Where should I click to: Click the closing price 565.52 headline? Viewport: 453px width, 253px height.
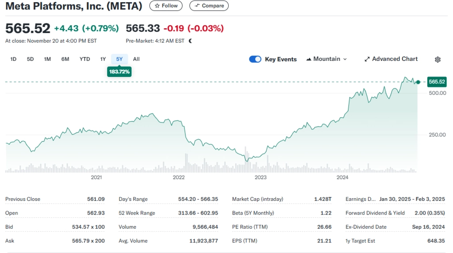click(x=28, y=28)
